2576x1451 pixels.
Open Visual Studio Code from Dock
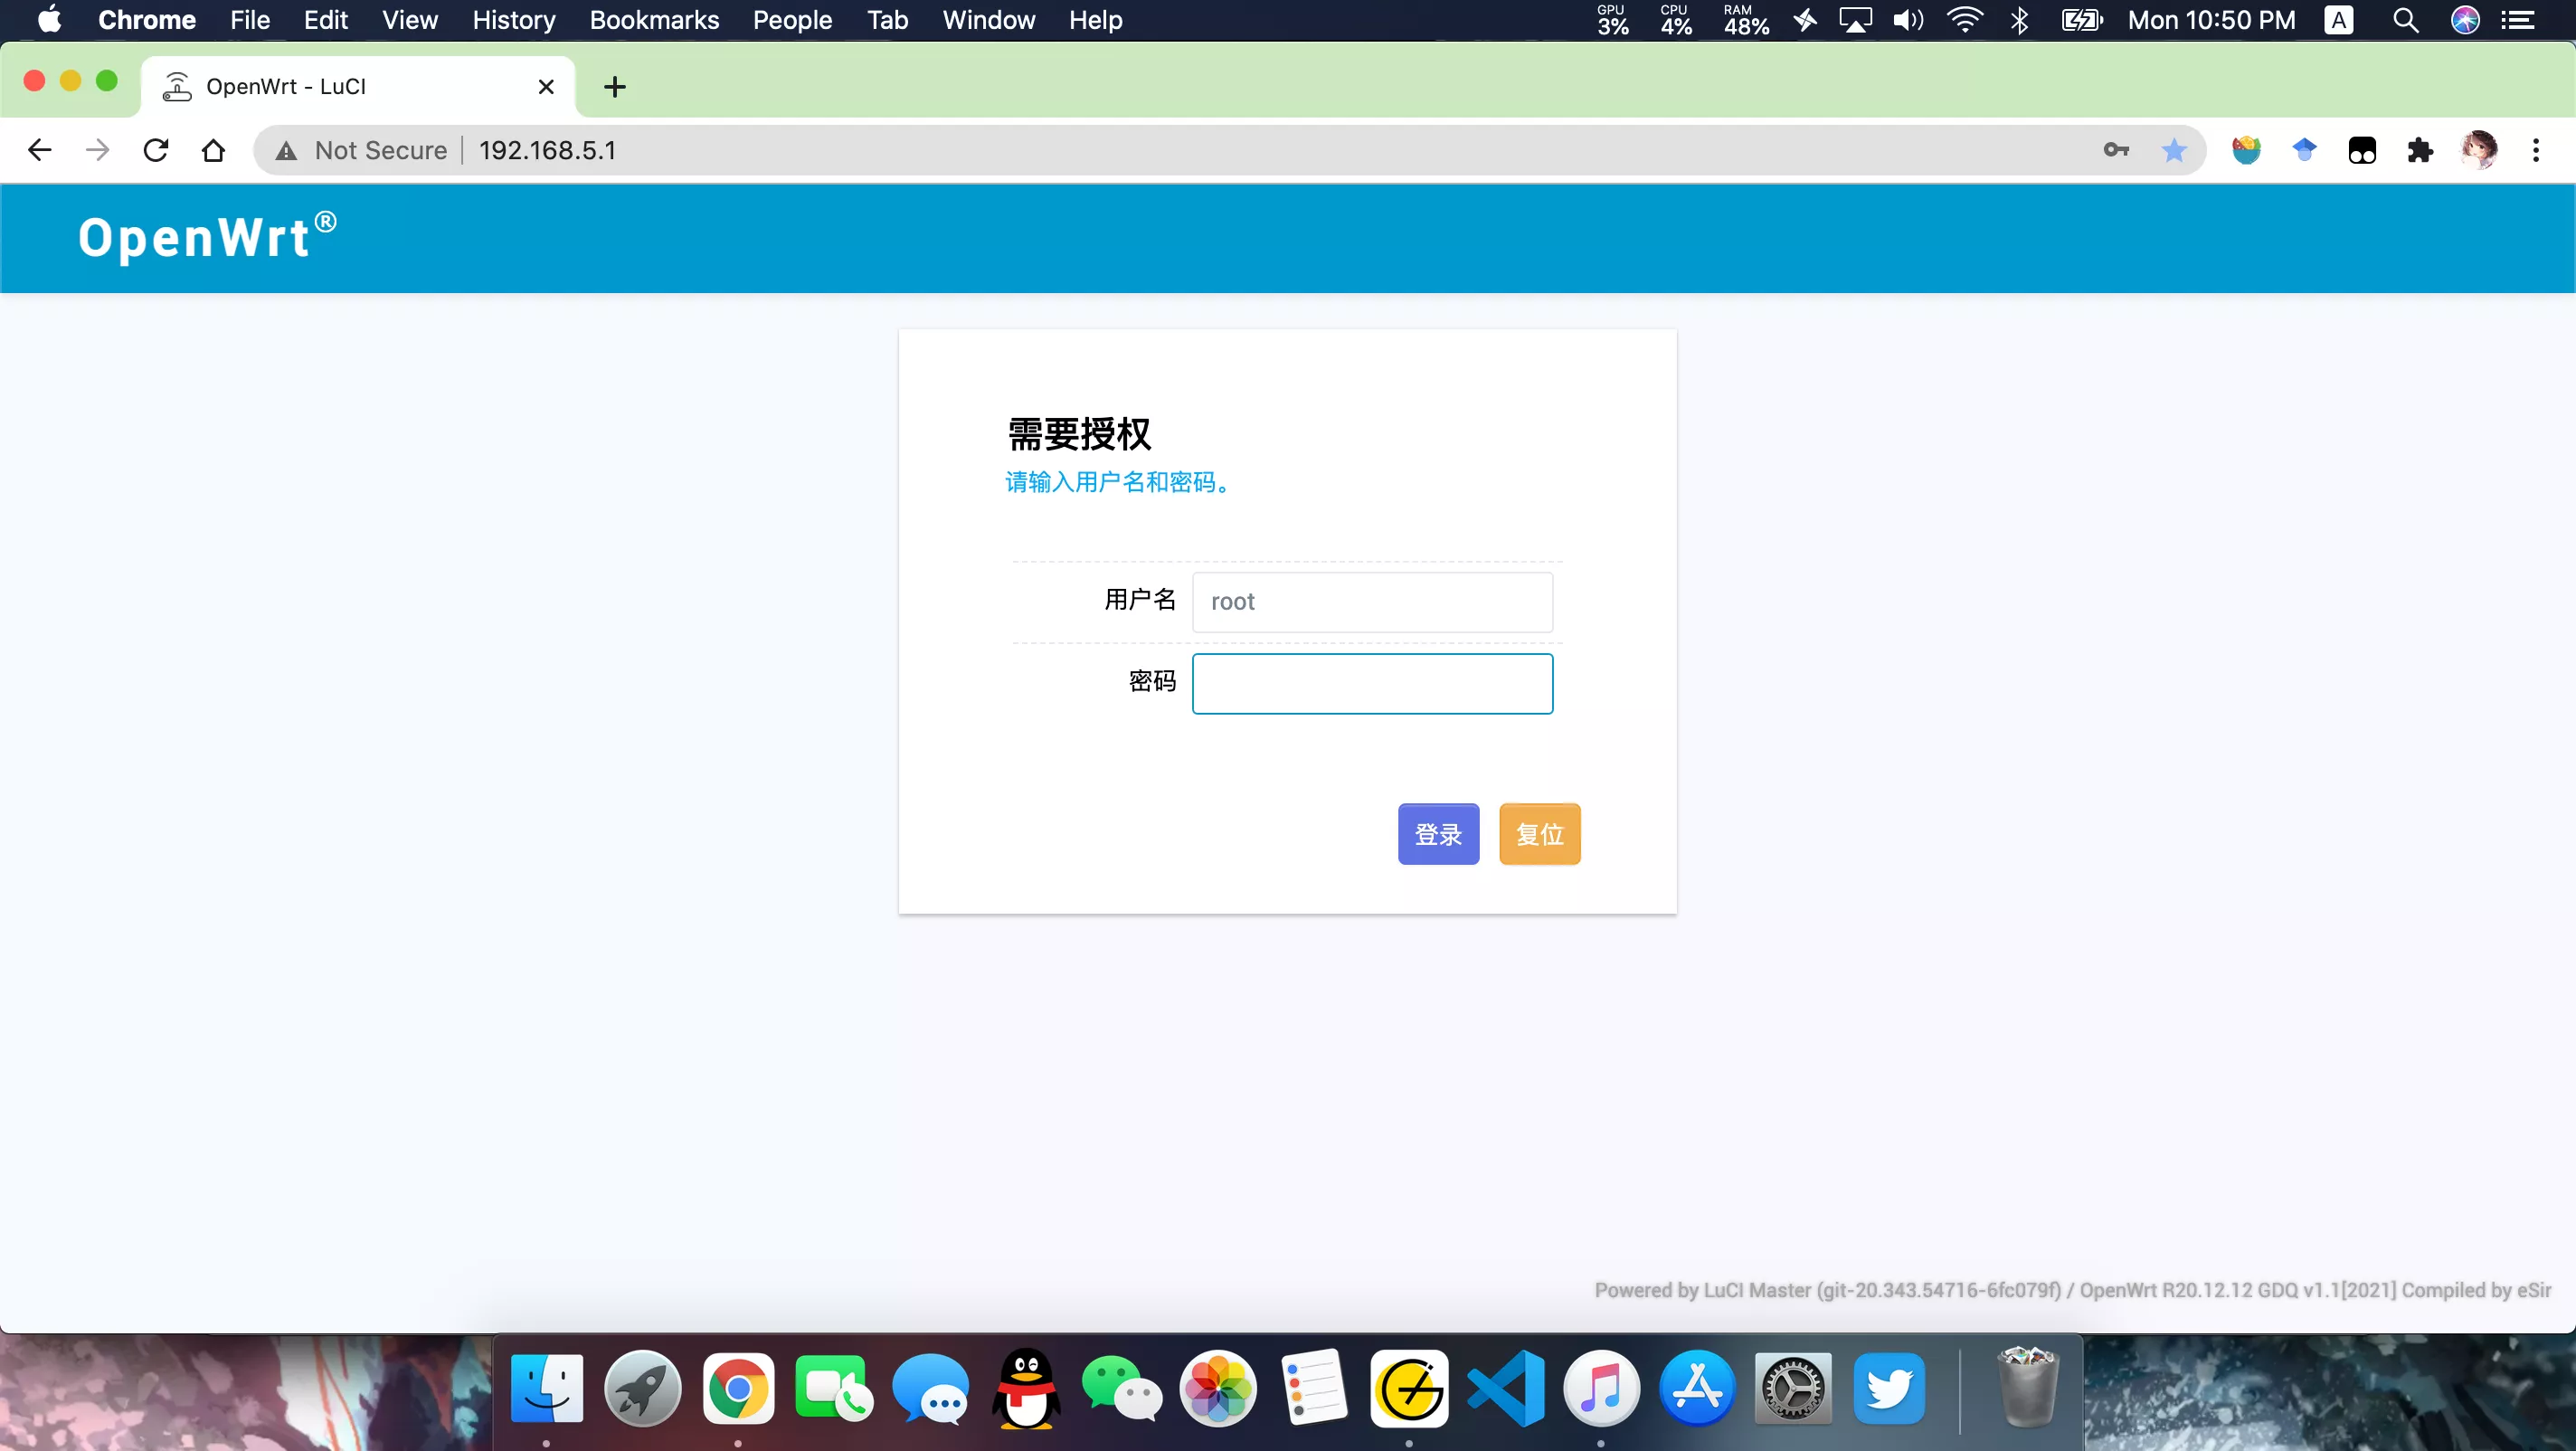coord(1505,1388)
